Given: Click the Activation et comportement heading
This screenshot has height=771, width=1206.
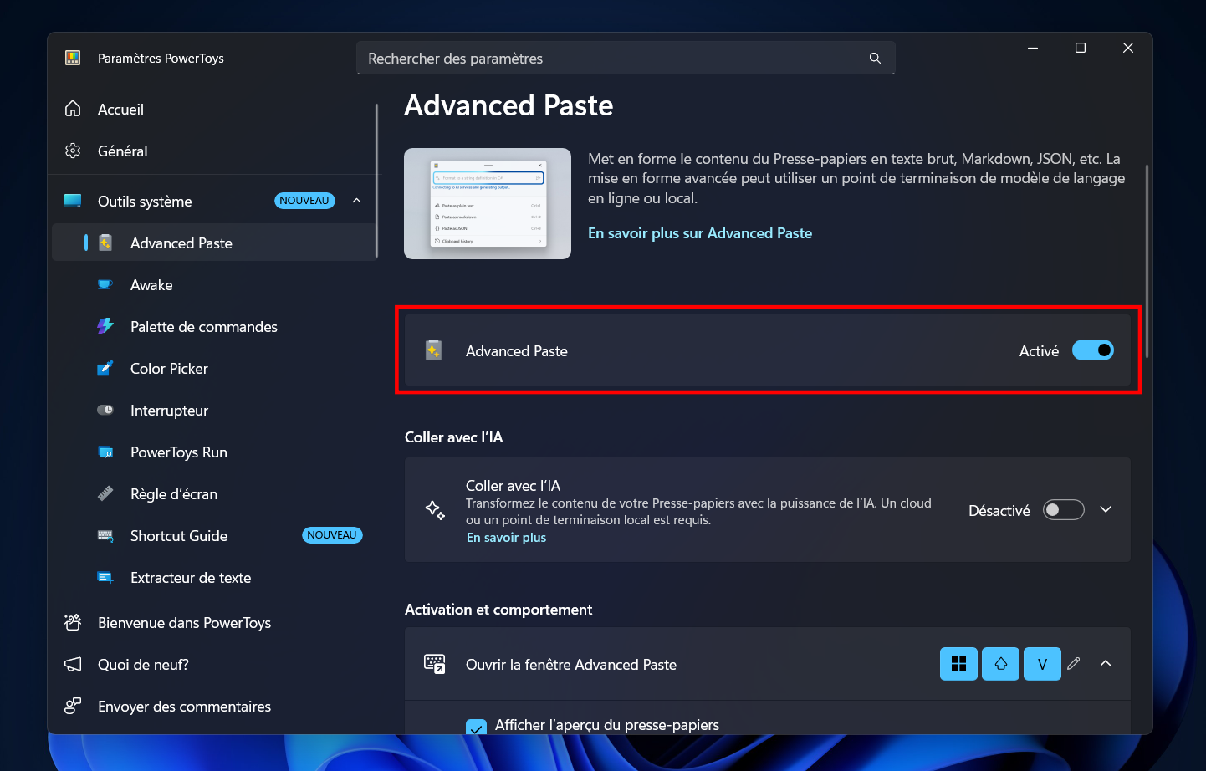Looking at the screenshot, I should pos(498,610).
